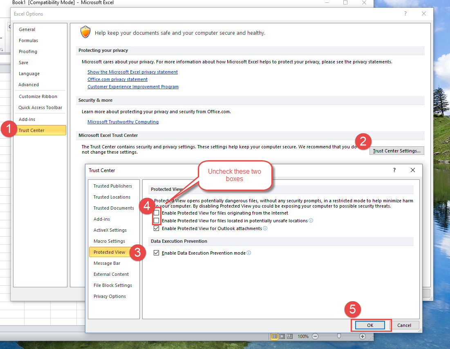Open Trusted Publishers section
Image resolution: width=450 pixels, height=349 pixels.
pos(114,186)
